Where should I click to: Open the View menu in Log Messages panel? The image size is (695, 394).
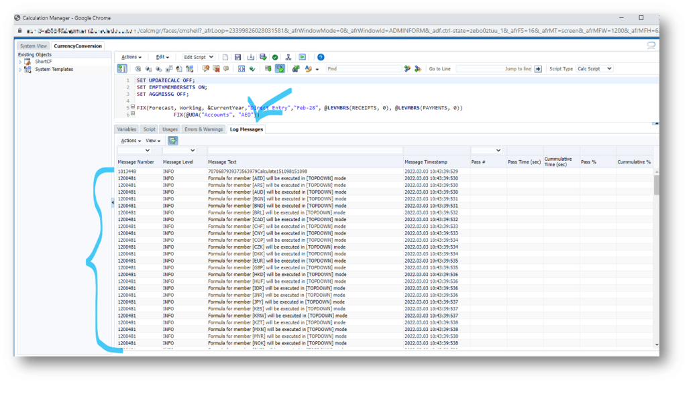[x=153, y=140]
